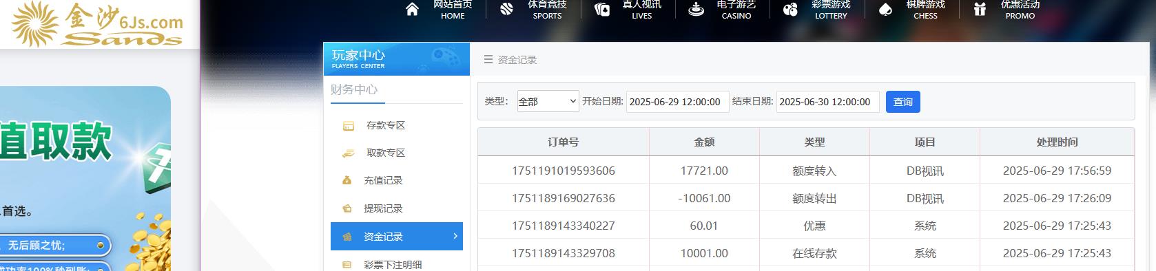Click the lottery balls icon
Image resolution: width=1156 pixels, height=271 pixels.
coord(790,9)
